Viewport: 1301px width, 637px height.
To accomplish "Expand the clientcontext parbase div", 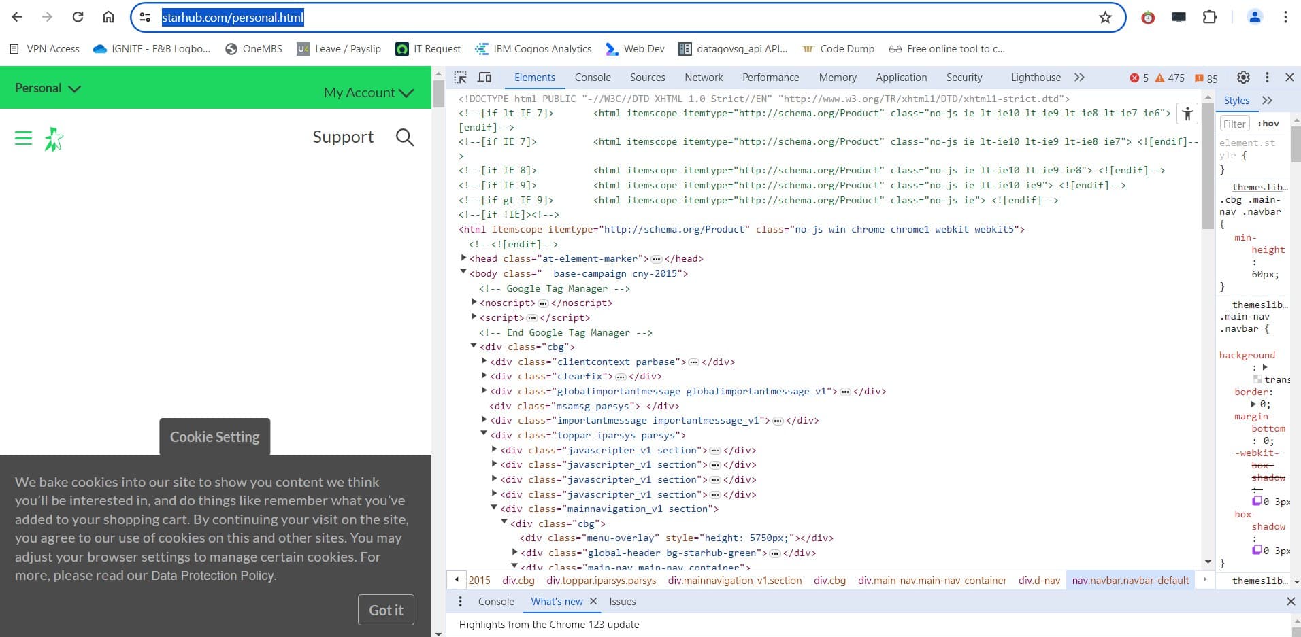I will click(484, 362).
